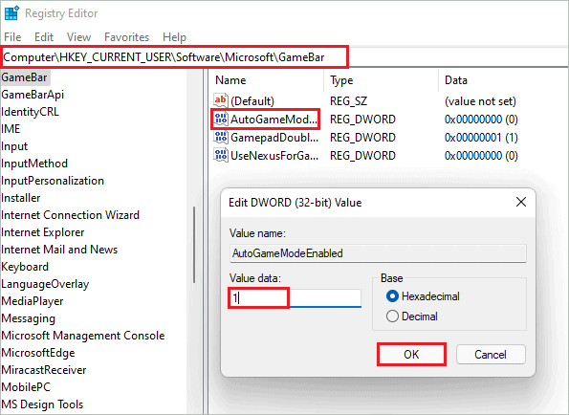
Task: Select the AutoGameMod... value name
Action: point(274,120)
